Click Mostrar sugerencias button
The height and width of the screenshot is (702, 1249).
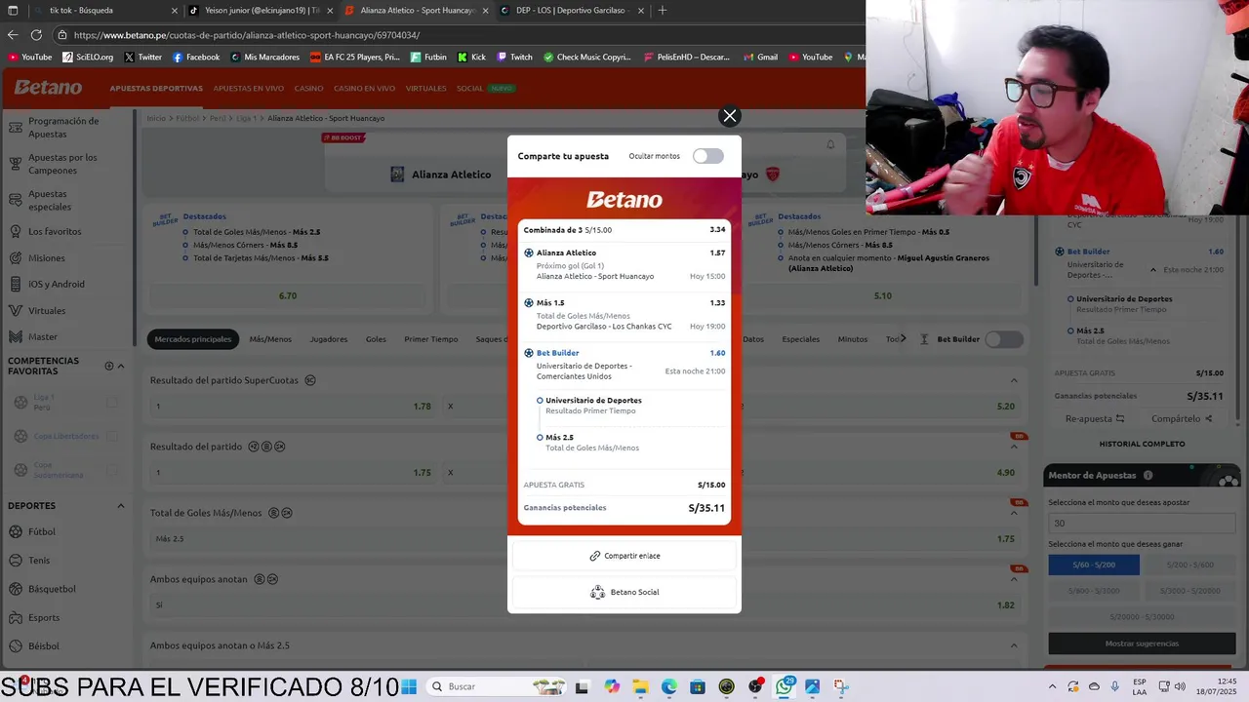pyautogui.click(x=1140, y=643)
